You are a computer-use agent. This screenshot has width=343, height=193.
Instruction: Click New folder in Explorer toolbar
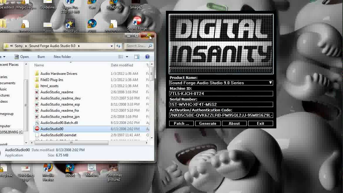click(62, 57)
